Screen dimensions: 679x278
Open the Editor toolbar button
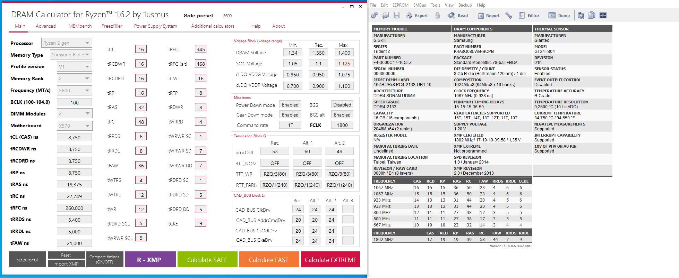point(529,15)
